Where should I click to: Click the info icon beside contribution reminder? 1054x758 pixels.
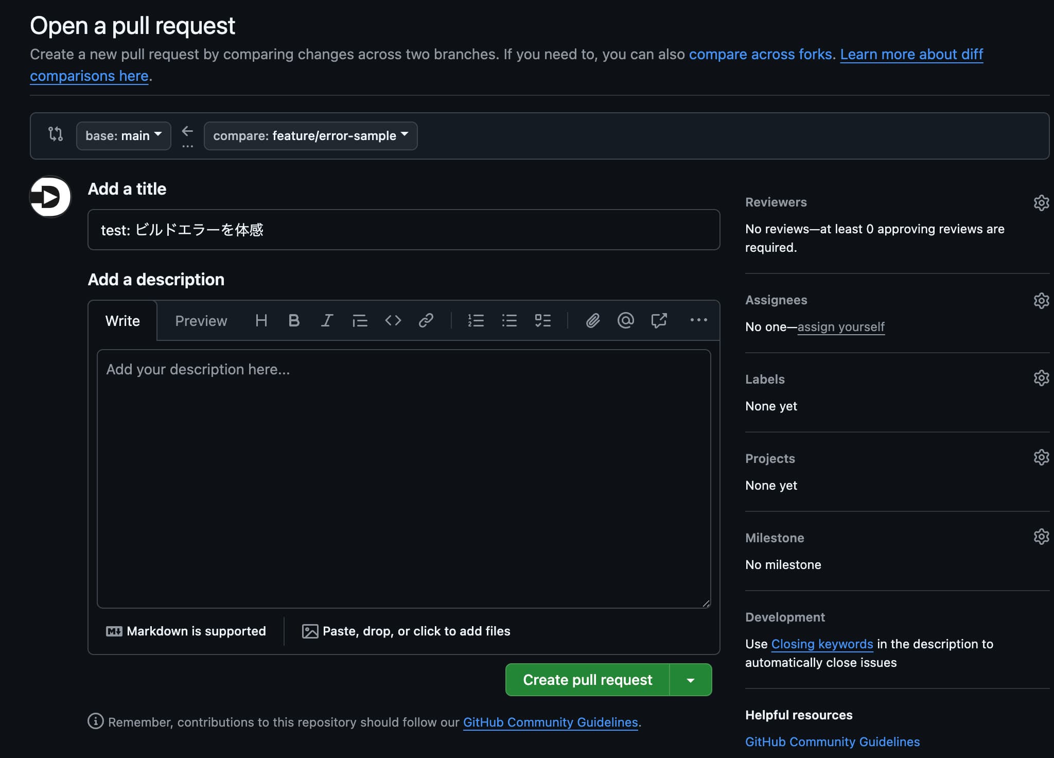(x=95, y=721)
